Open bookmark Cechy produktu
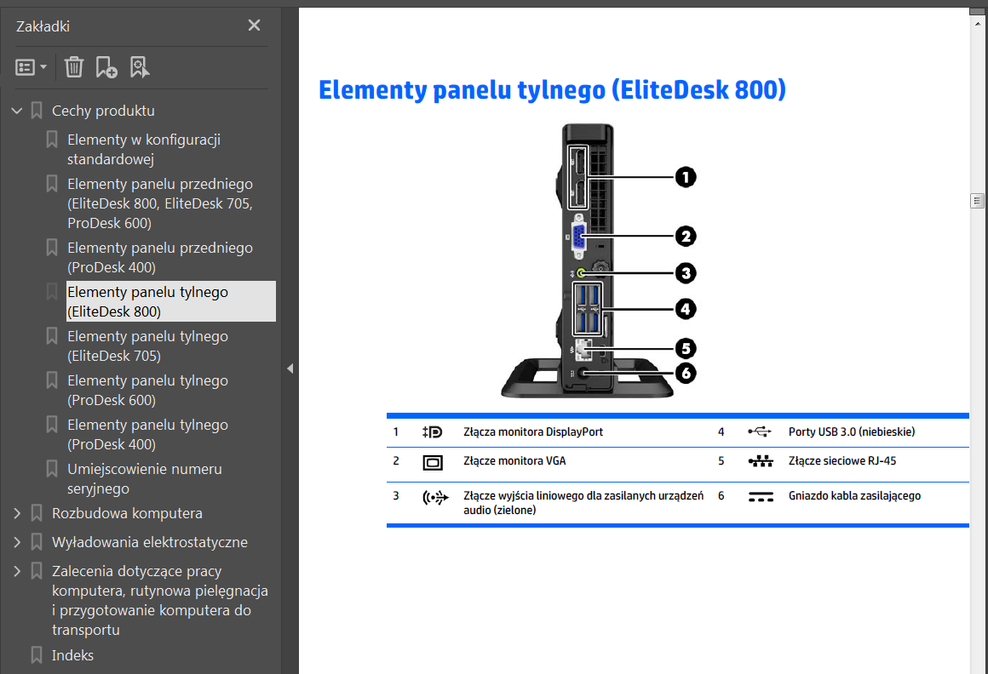 point(103,111)
